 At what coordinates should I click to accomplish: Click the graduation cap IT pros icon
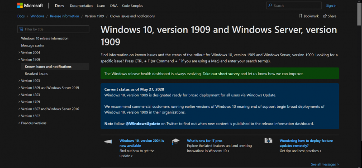tap(176, 141)
